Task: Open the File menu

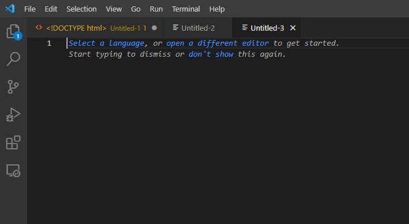Action: coord(29,9)
